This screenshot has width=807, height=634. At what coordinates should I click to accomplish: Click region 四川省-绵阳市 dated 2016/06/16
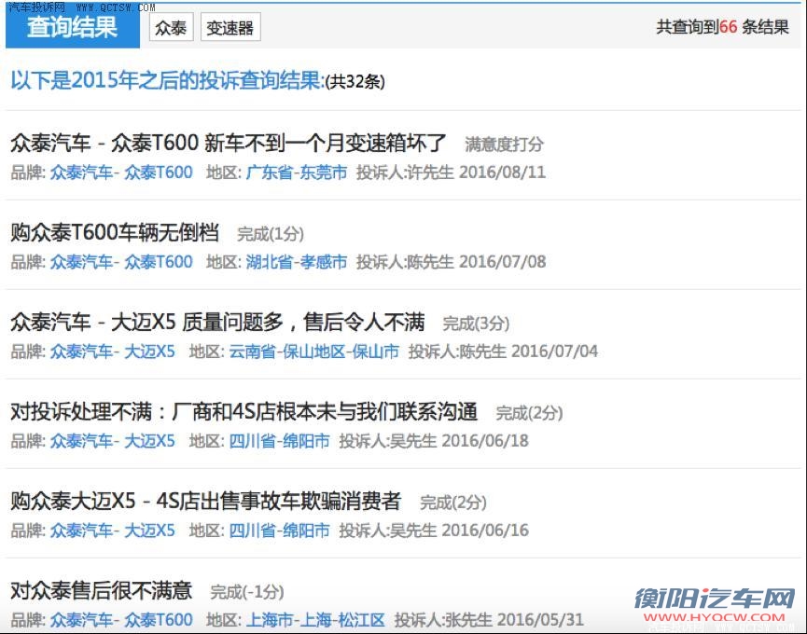point(280,531)
